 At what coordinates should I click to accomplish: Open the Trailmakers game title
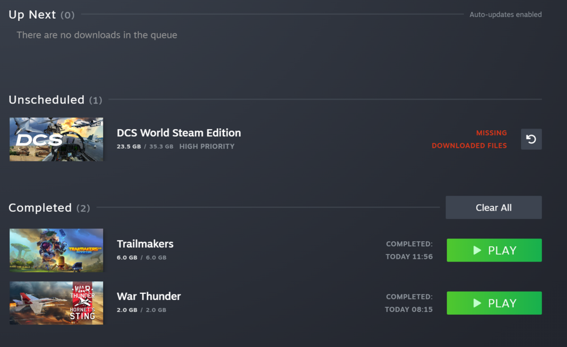145,244
